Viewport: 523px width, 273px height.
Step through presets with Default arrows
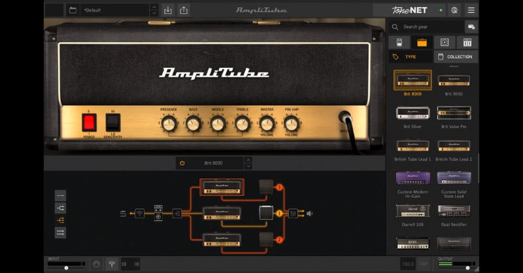154,10
